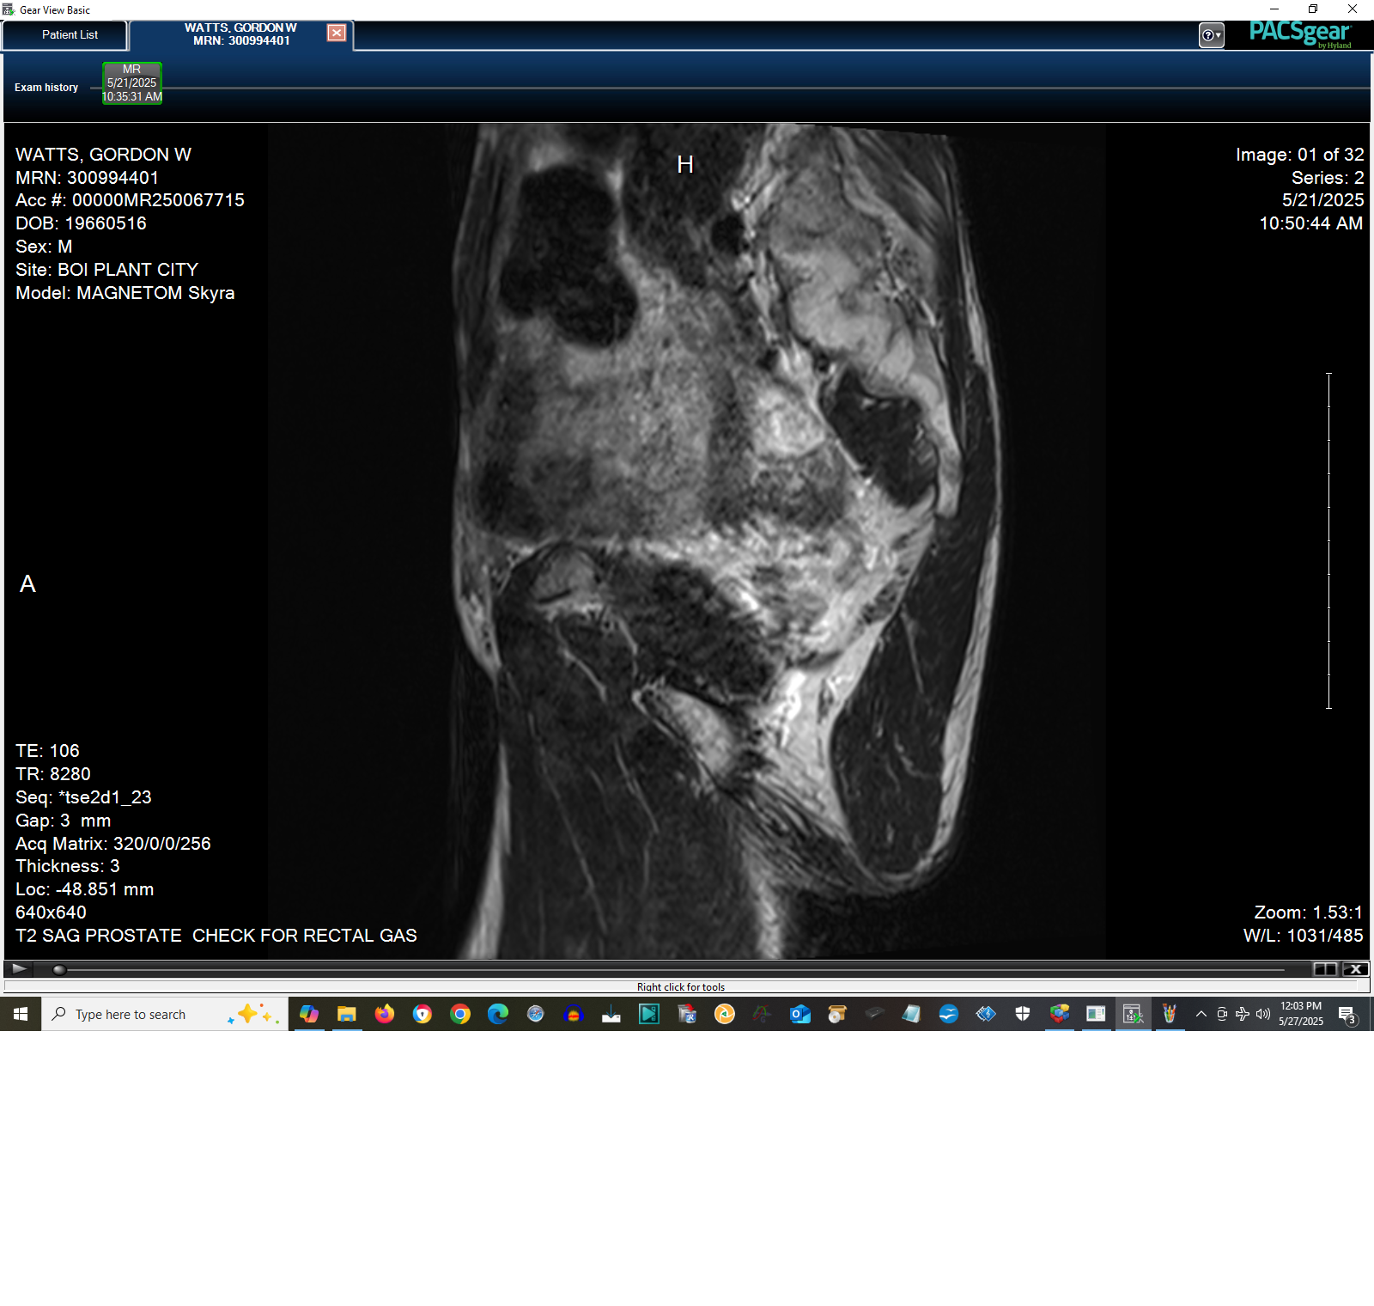Play the image series cine loop

tap(18, 969)
